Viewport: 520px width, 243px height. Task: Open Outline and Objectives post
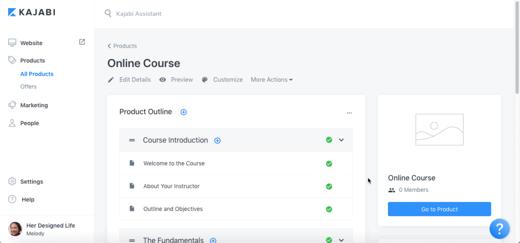[173, 209]
